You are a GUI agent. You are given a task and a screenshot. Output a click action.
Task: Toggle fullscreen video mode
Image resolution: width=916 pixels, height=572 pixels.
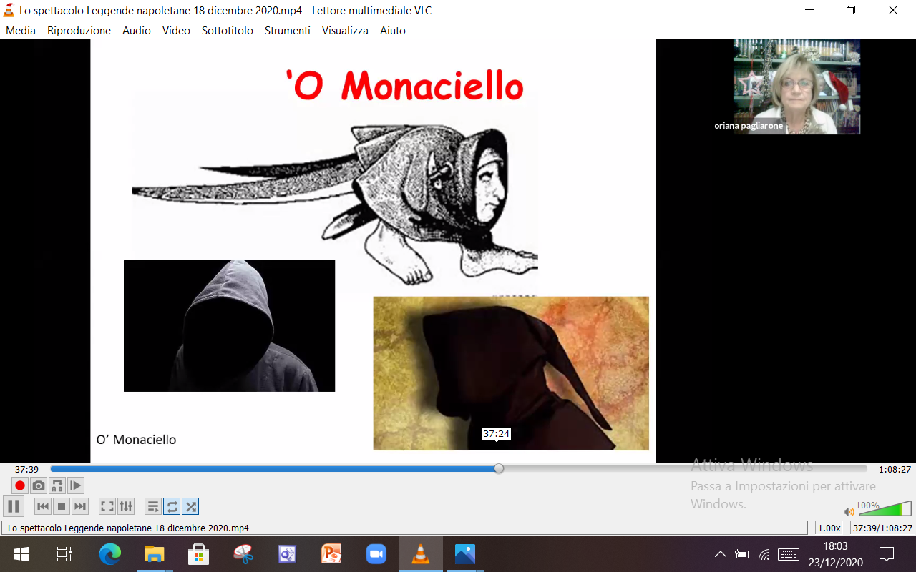(x=107, y=506)
